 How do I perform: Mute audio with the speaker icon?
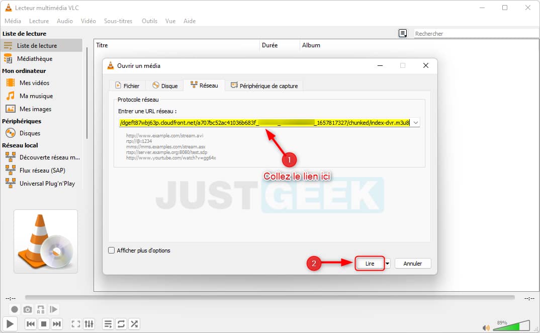pos(486,327)
